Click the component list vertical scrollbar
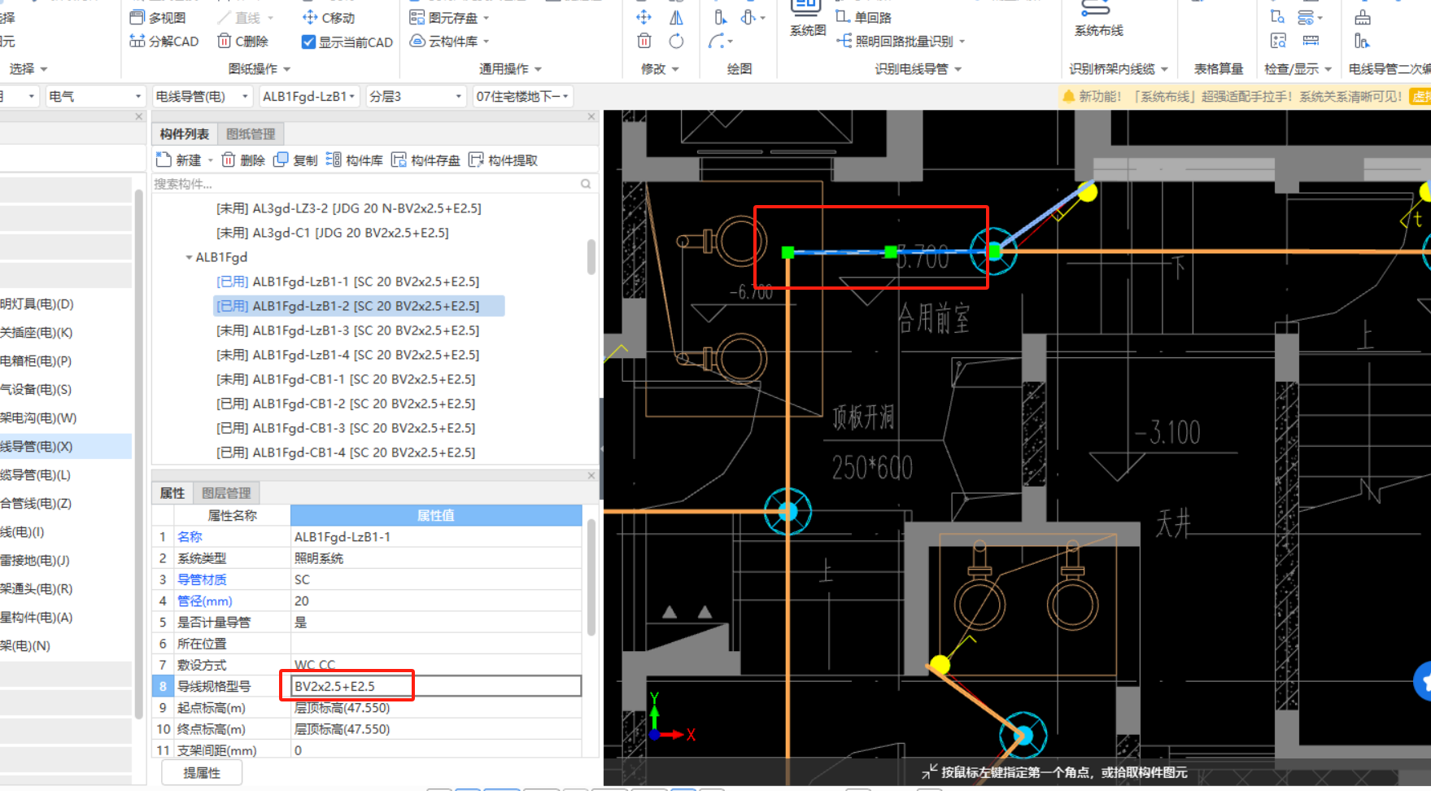The width and height of the screenshot is (1431, 791). (x=591, y=257)
